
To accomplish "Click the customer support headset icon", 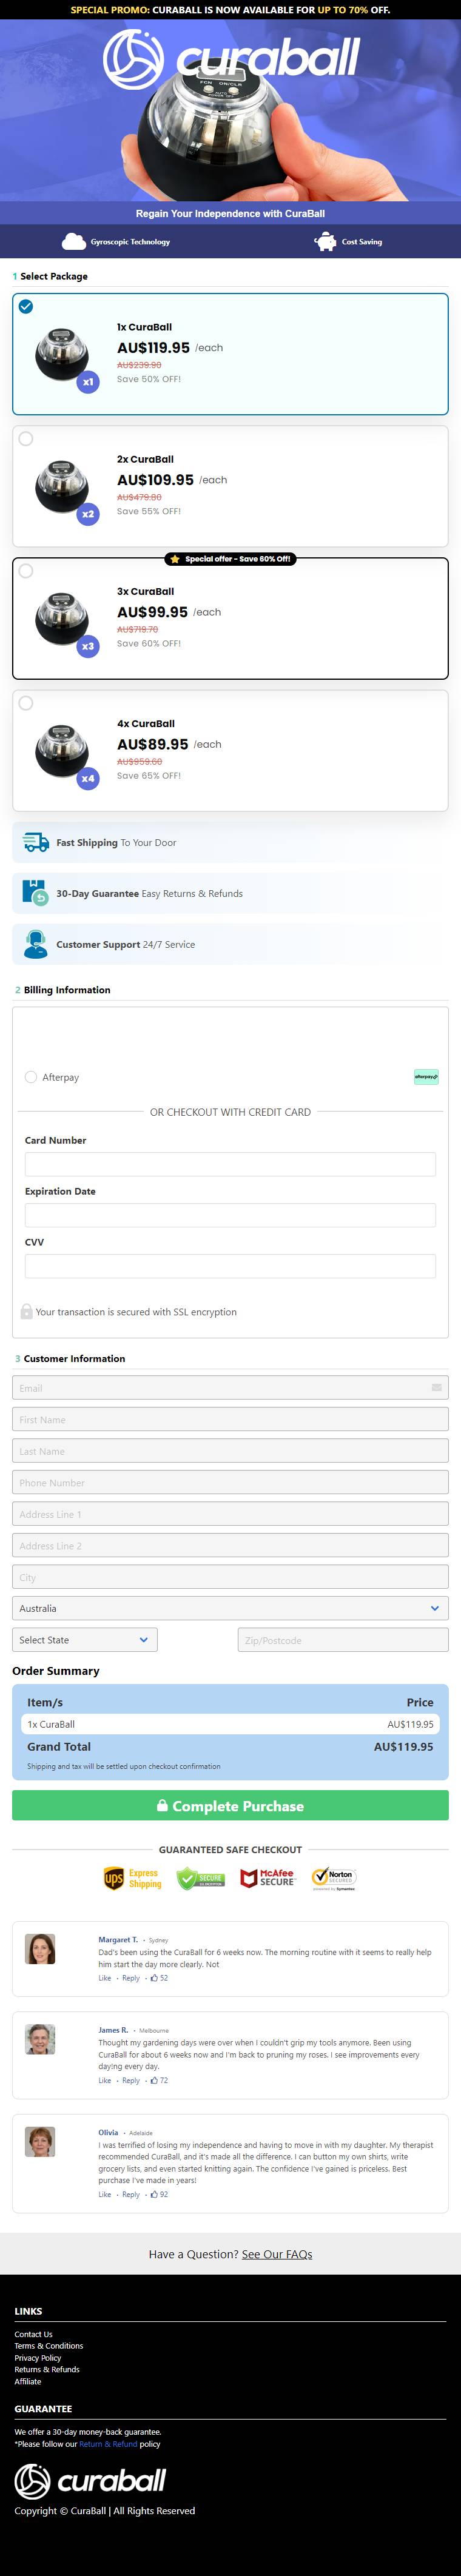I will click(x=36, y=944).
